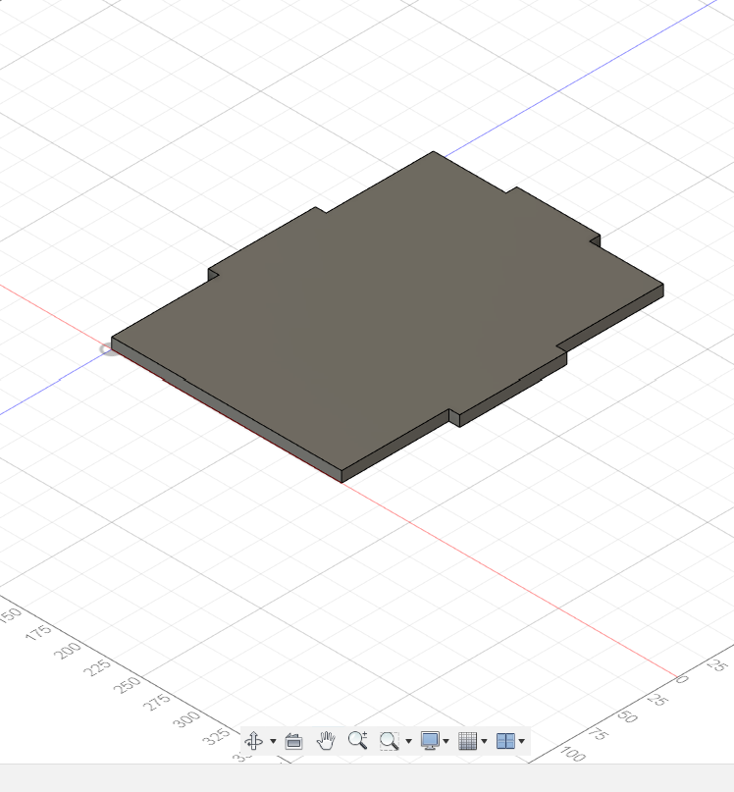This screenshot has height=792, width=734.
Task: Click the origin point circle marker
Action: click(x=108, y=349)
